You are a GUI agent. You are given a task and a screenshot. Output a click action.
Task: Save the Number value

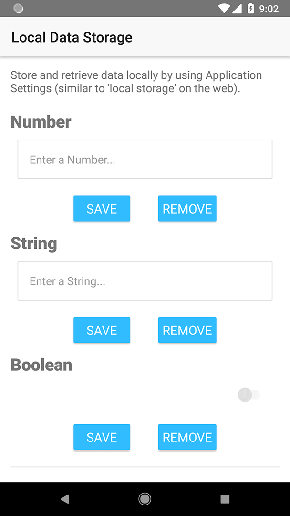tap(102, 208)
